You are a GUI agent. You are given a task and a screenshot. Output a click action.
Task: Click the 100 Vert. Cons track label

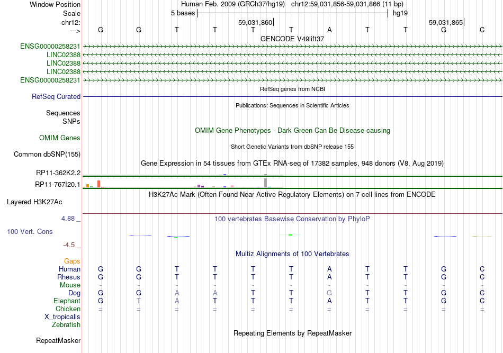(x=30, y=231)
